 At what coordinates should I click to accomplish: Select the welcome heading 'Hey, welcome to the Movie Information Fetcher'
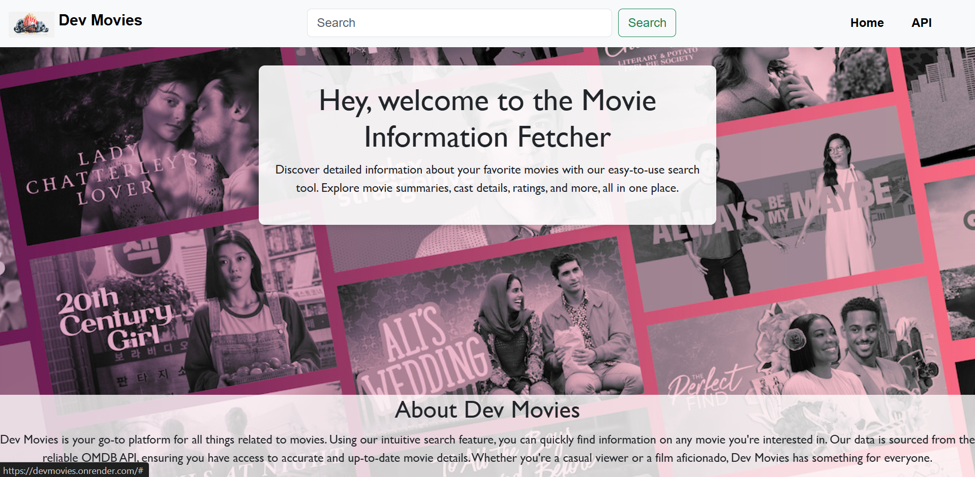tap(487, 119)
